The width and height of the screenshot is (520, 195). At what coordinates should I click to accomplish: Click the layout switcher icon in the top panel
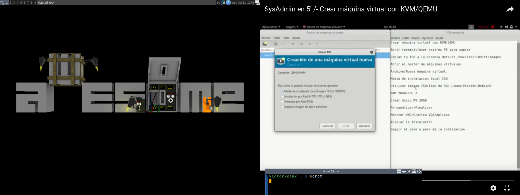tap(257, 3)
